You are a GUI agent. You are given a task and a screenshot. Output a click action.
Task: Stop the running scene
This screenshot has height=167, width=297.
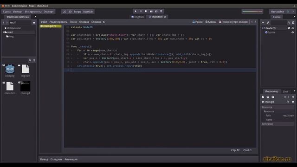coord(146,11)
